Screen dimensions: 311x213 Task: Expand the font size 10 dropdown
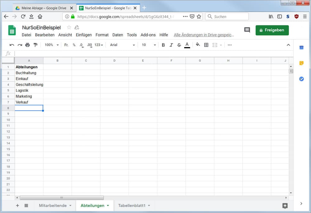149,45
